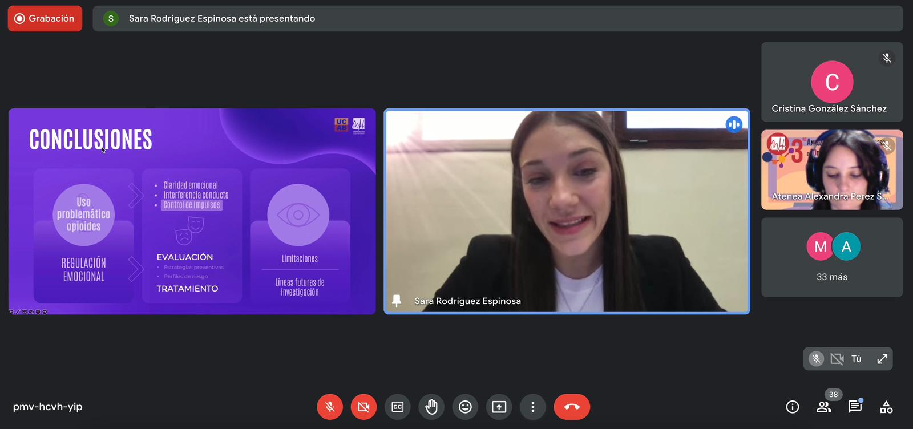Click the pin icon on Sara's video tile

pyautogui.click(x=397, y=301)
